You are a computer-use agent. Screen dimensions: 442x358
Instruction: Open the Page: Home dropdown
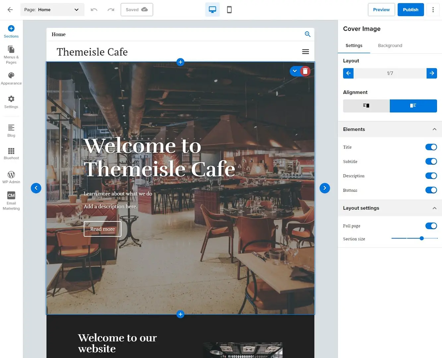tap(52, 10)
